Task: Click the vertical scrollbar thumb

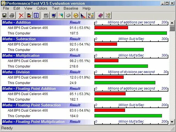Action: pyautogui.click(x=172, y=28)
